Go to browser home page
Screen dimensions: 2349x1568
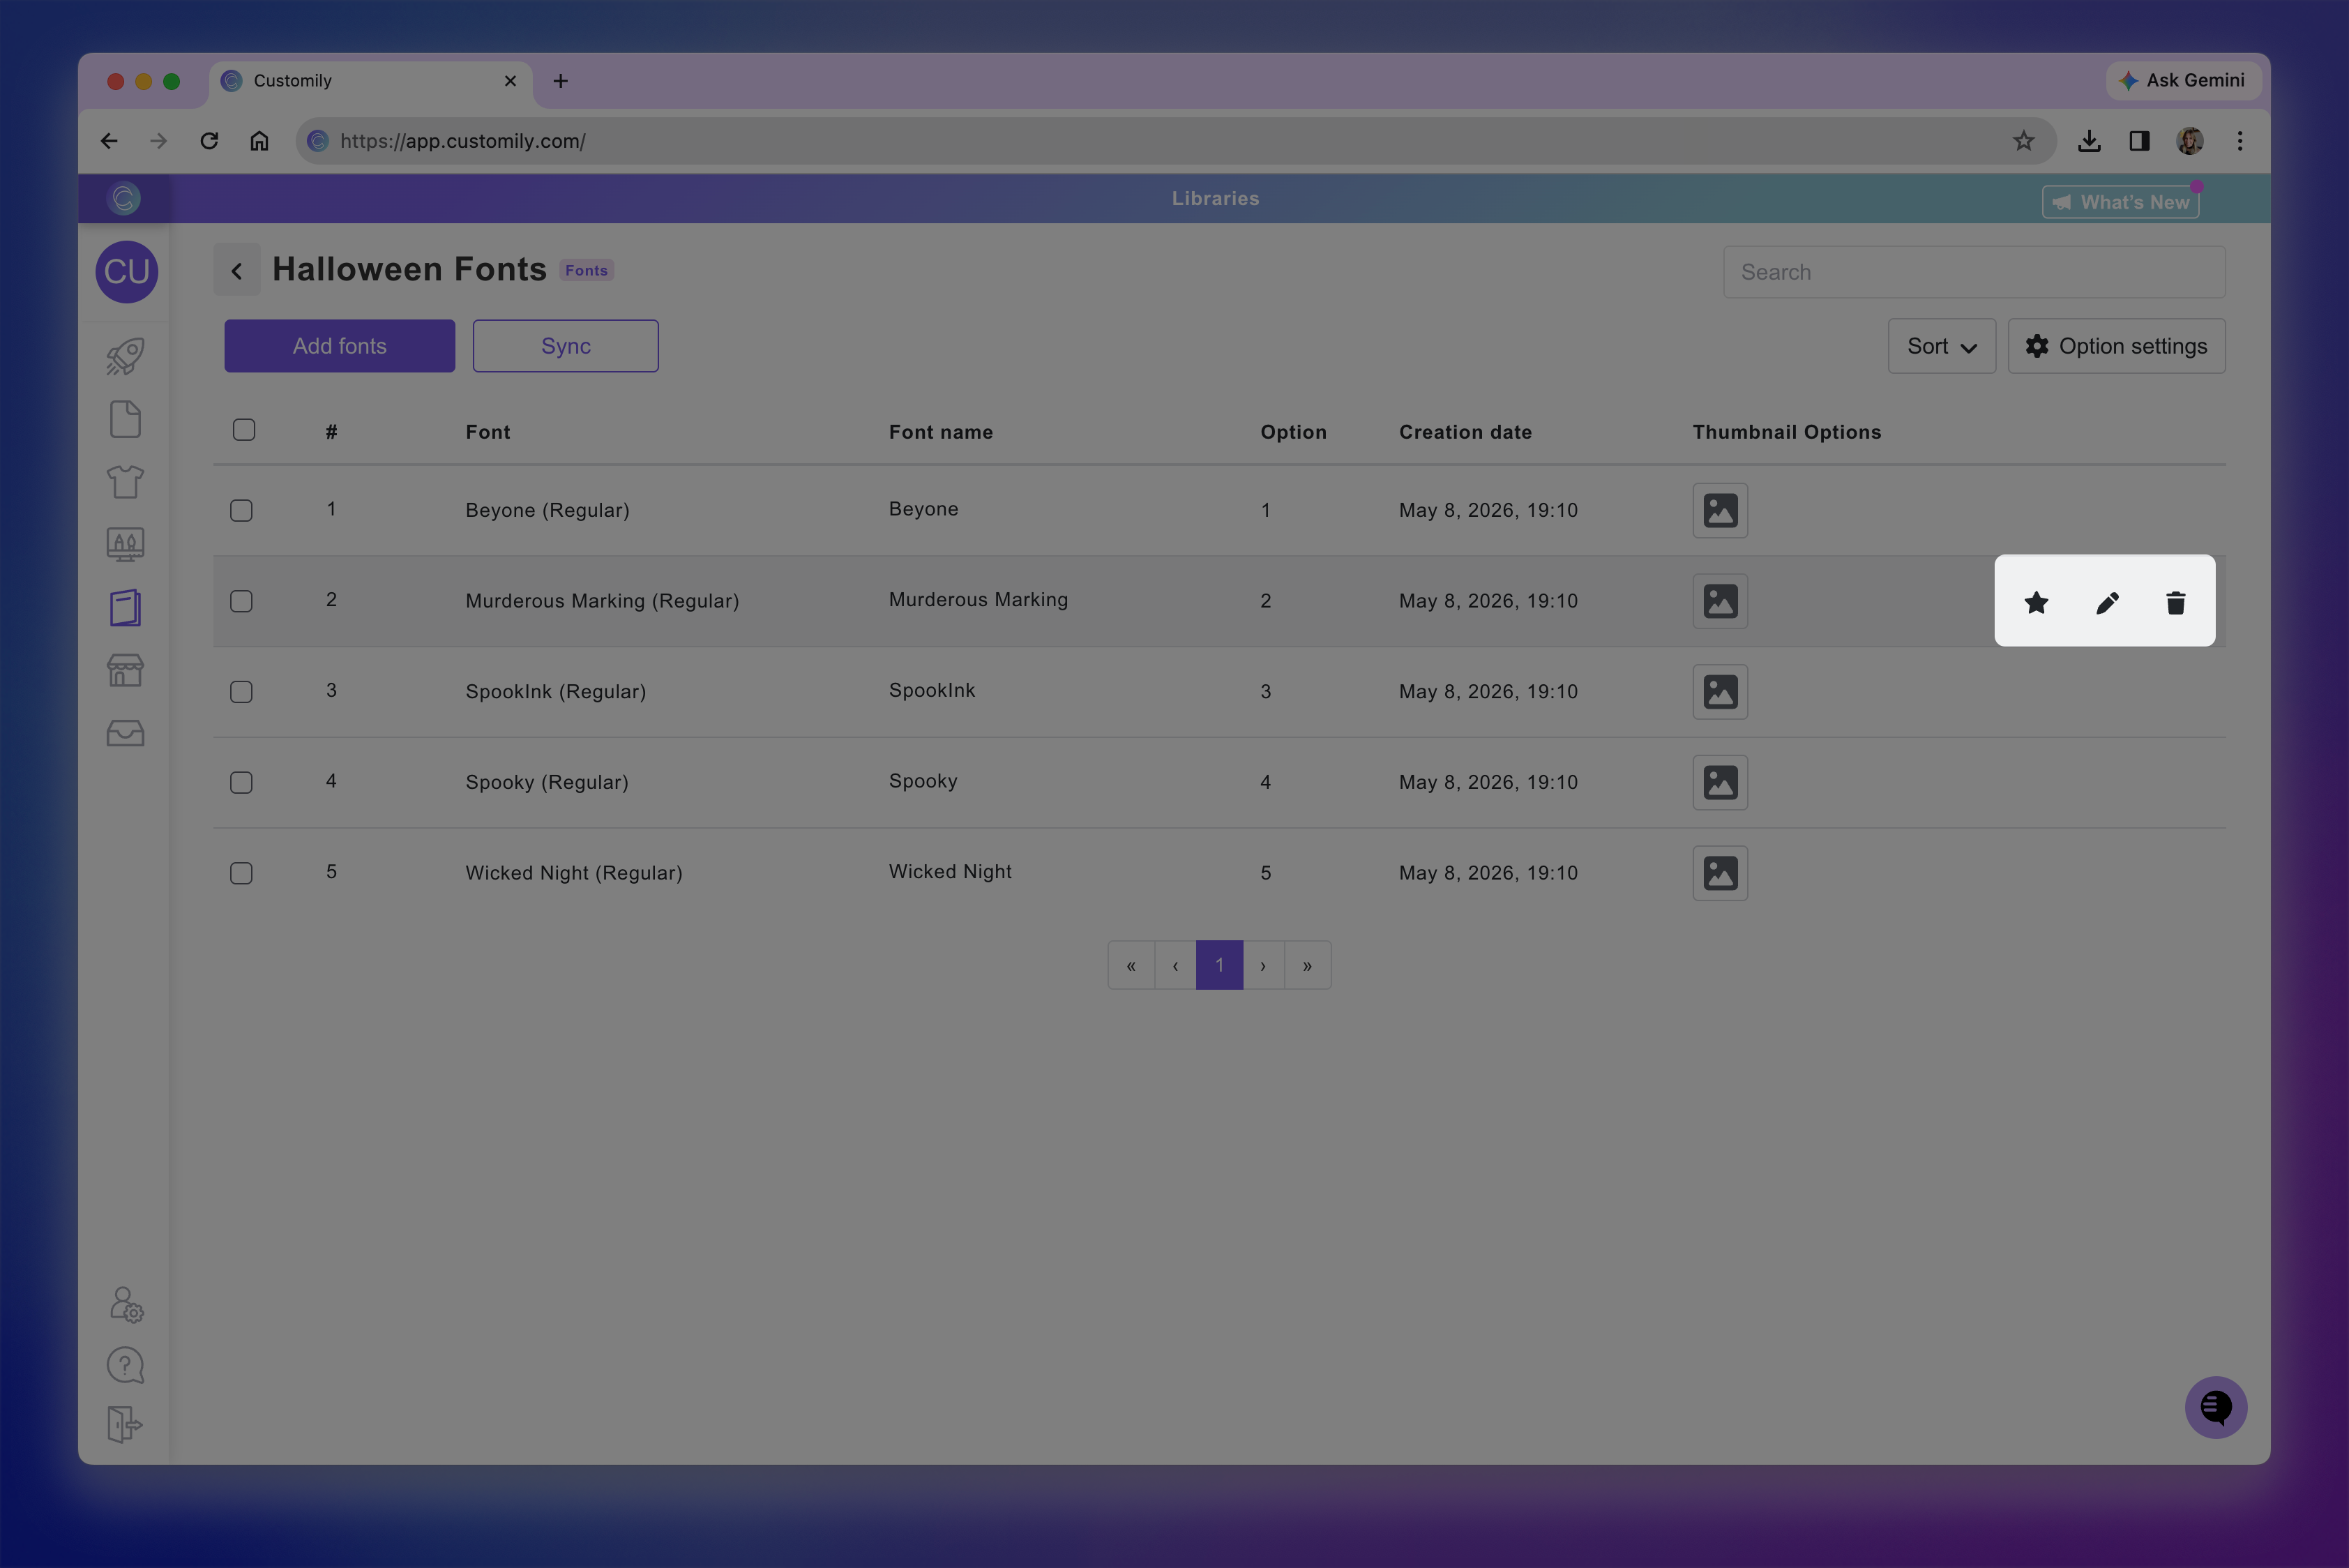(x=259, y=141)
